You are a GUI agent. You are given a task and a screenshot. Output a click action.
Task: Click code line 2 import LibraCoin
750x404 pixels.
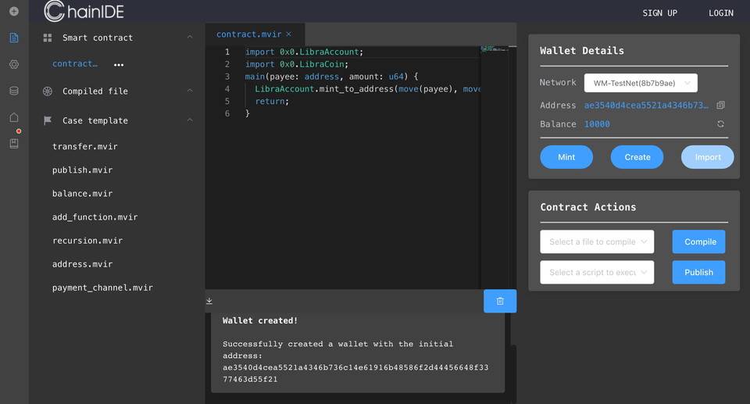(x=297, y=64)
